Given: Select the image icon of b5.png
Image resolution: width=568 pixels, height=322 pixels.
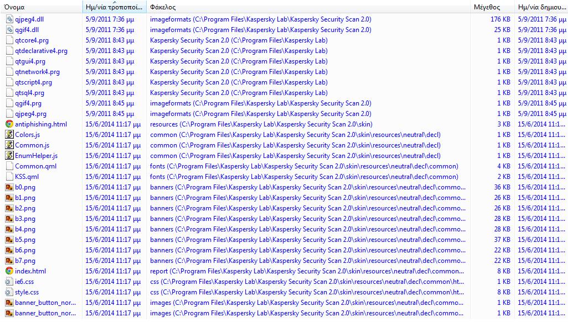Looking at the screenshot, I should point(9,240).
